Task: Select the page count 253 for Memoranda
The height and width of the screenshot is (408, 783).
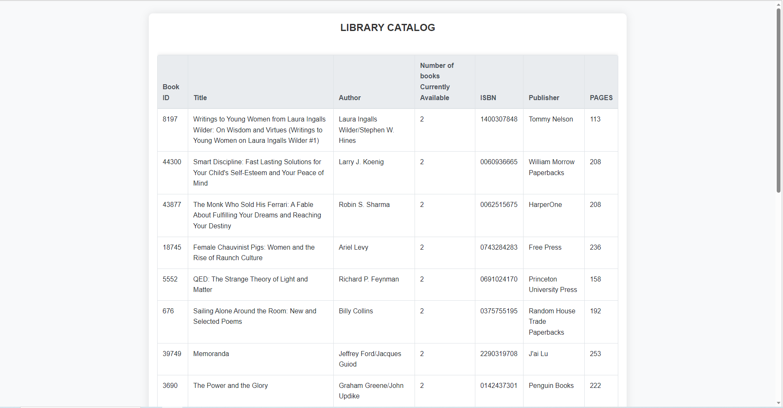Action: 595,354
